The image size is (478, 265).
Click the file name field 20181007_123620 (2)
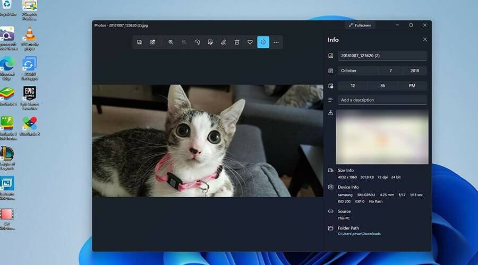point(382,56)
